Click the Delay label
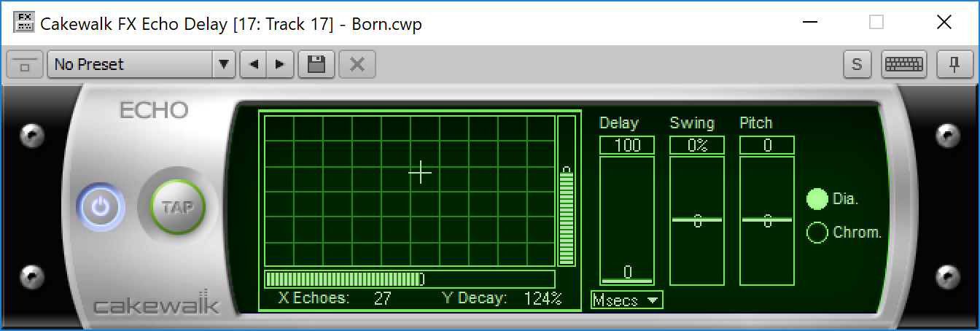Screen dimensions: 980x331 618,122
